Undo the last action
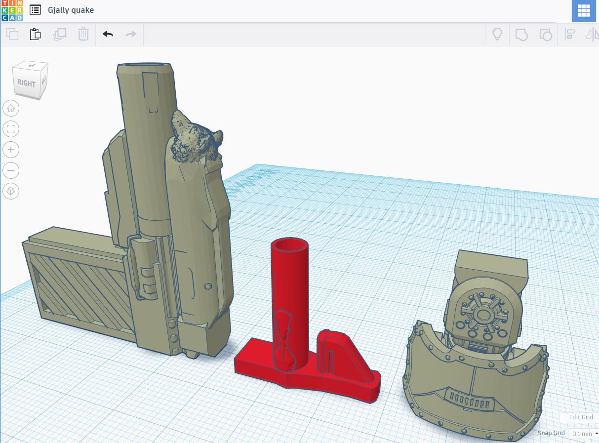This screenshot has height=443, width=599. click(x=108, y=34)
